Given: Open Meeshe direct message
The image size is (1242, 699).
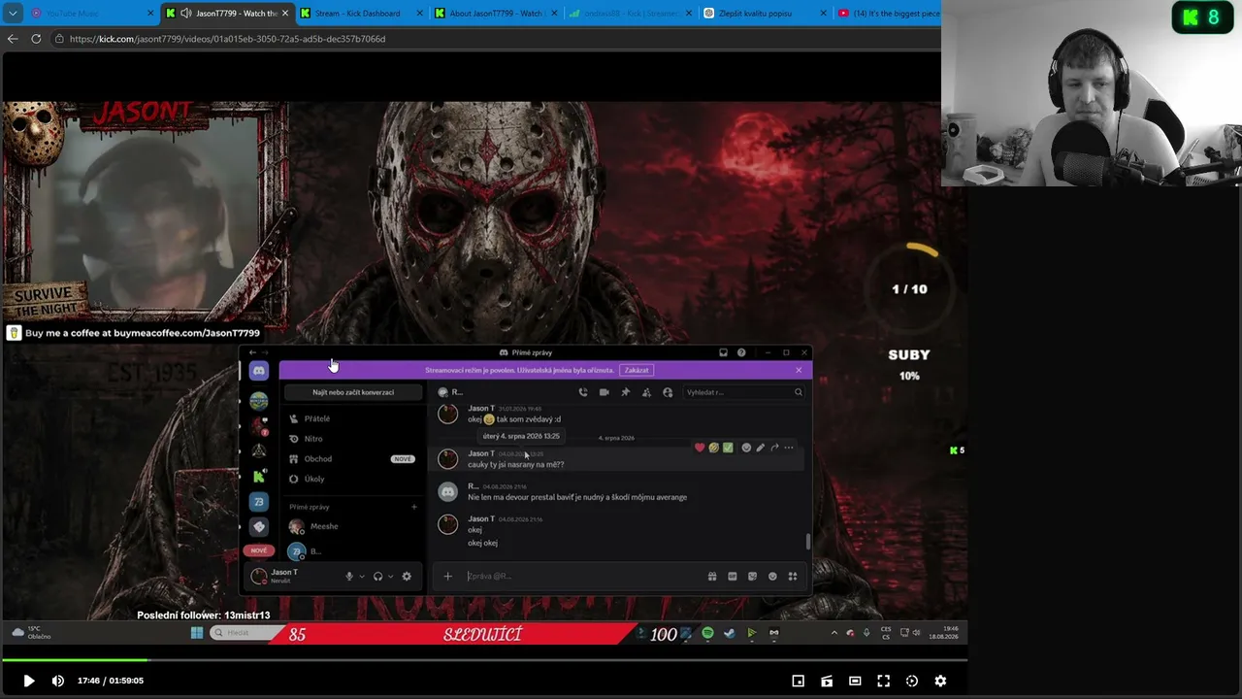Looking at the screenshot, I should [x=353, y=526].
